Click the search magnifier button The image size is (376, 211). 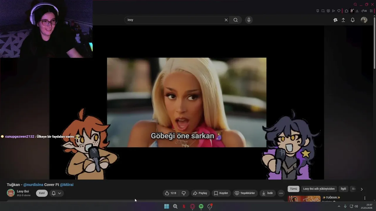coord(236,20)
